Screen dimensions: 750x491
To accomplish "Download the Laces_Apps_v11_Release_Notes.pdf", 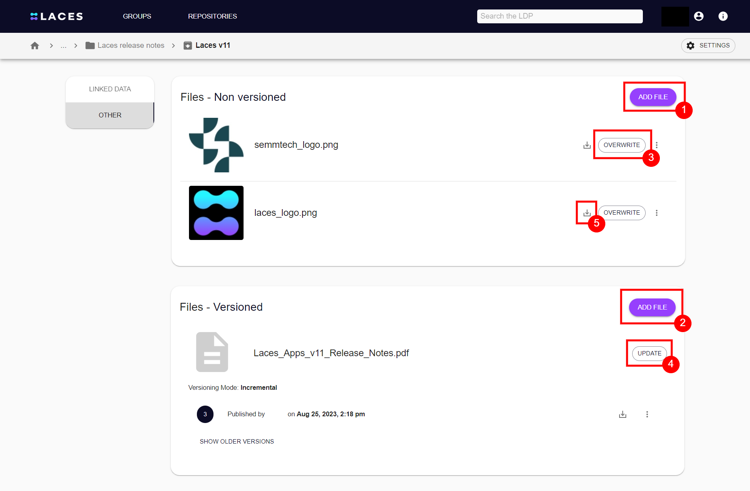I will pyautogui.click(x=623, y=414).
